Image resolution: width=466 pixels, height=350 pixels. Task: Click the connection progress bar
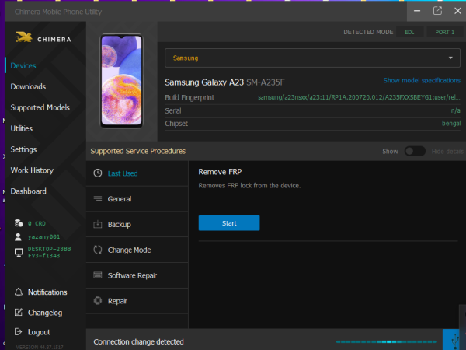(x=386, y=341)
